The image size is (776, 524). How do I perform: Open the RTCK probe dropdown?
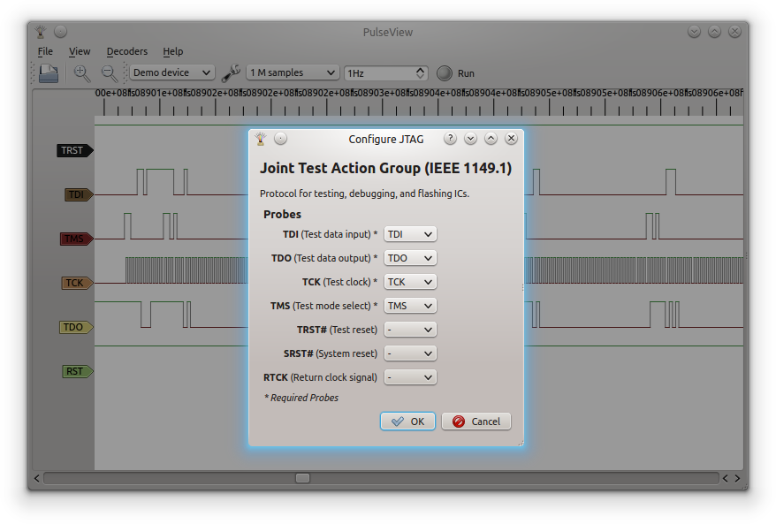(x=410, y=377)
